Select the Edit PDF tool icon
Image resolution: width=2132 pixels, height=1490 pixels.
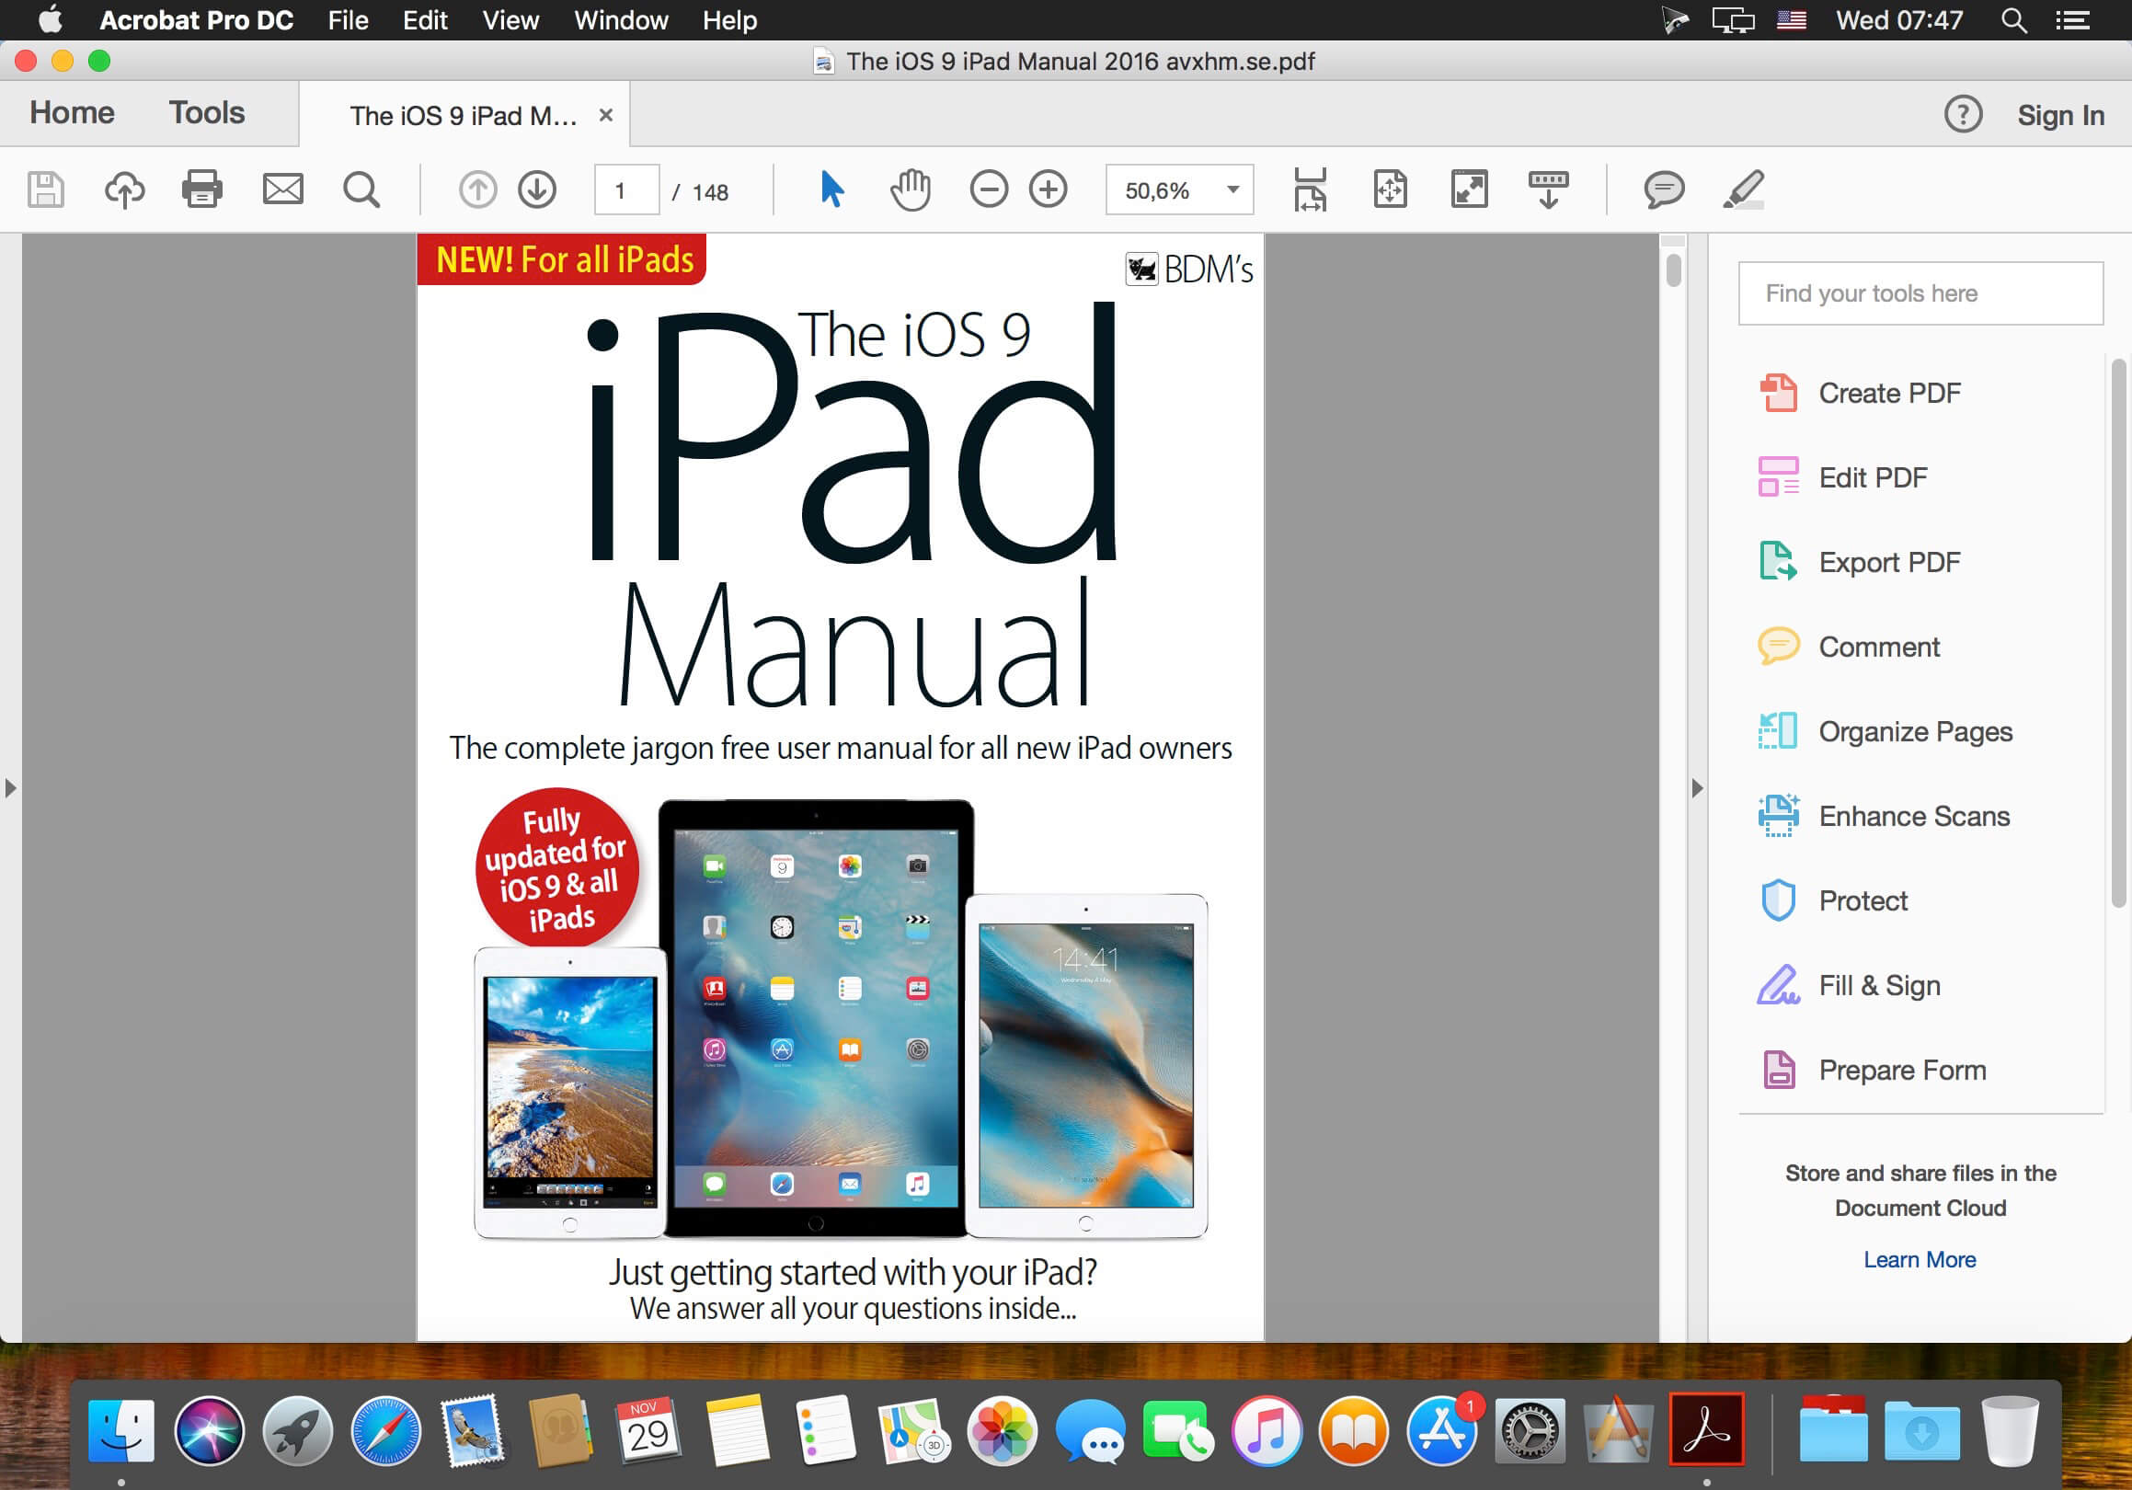[x=1777, y=476]
